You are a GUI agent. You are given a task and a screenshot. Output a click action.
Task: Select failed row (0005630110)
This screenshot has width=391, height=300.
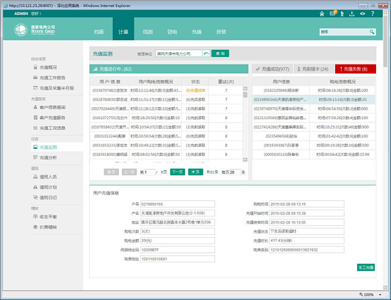[x=314, y=155]
